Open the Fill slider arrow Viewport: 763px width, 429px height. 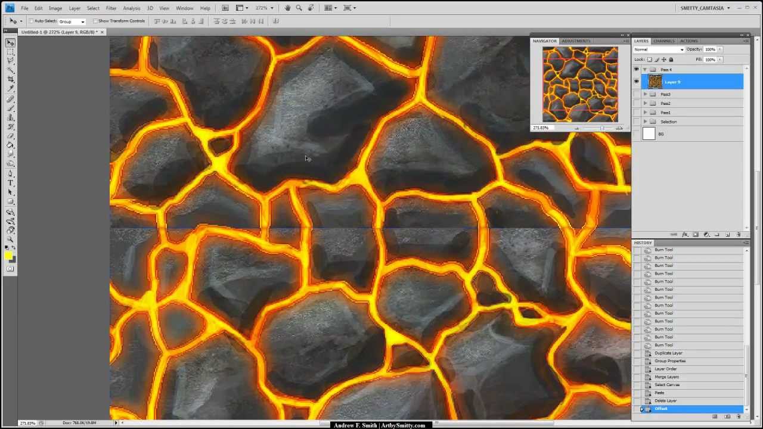[x=719, y=60]
